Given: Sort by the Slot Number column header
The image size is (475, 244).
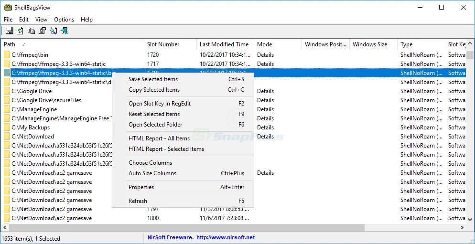Looking at the screenshot, I should pos(170,44).
